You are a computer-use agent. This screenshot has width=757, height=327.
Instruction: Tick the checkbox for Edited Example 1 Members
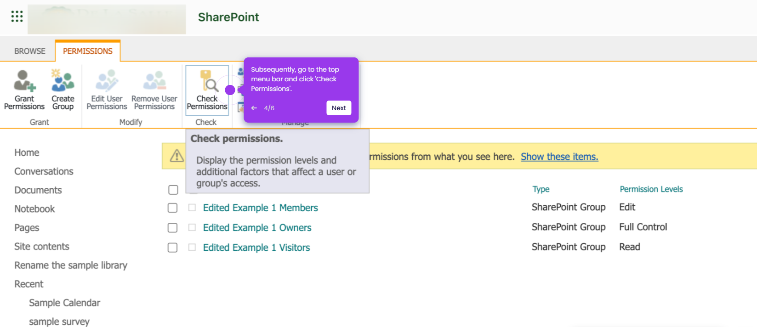(172, 208)
